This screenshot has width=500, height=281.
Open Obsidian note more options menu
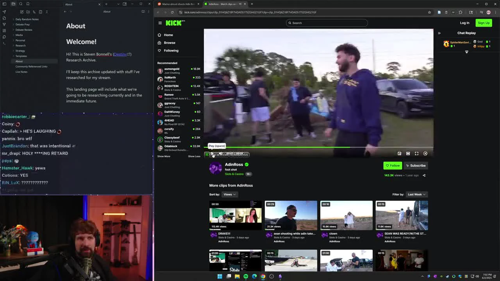pyautogui.click(x=148, y=11)
